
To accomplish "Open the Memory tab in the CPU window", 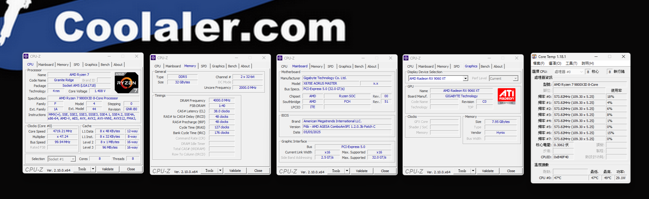I will coord(63,65).
